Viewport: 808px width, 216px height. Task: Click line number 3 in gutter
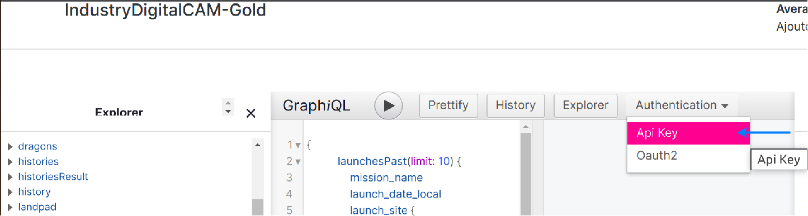289,178
